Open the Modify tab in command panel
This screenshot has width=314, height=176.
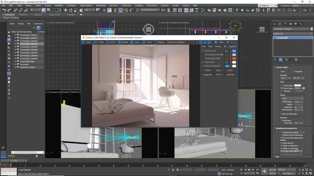click(280, 24)
